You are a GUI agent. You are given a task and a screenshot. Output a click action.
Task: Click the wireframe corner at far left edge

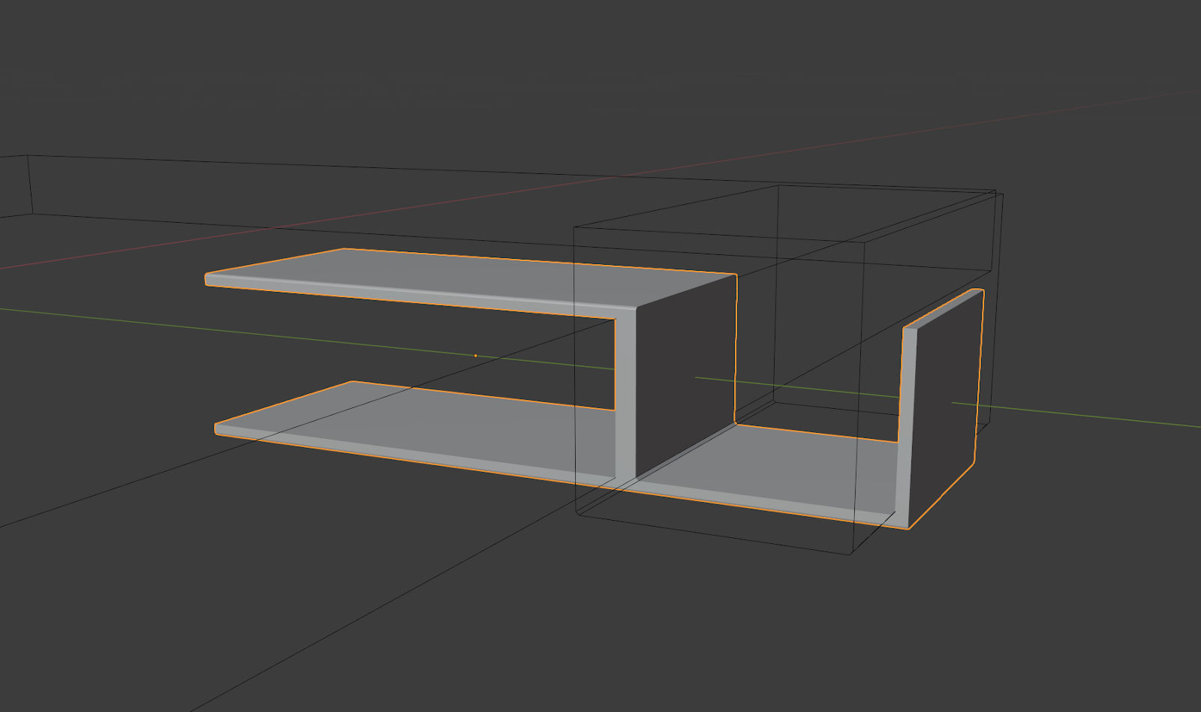(29, 156)
